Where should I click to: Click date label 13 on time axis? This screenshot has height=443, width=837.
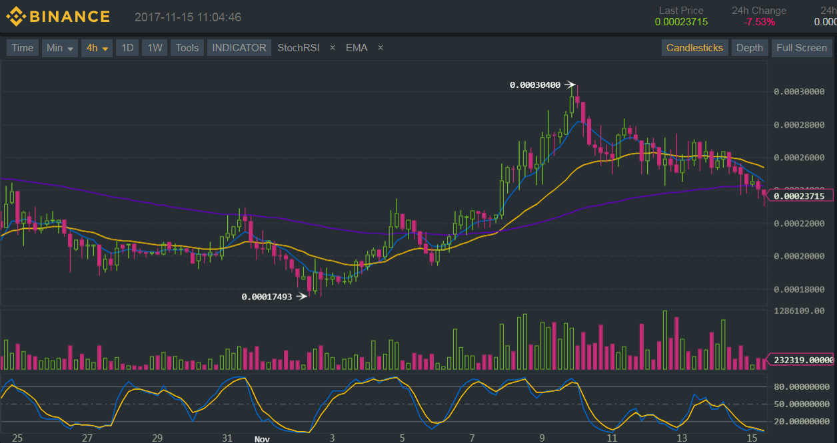[682, 438]
